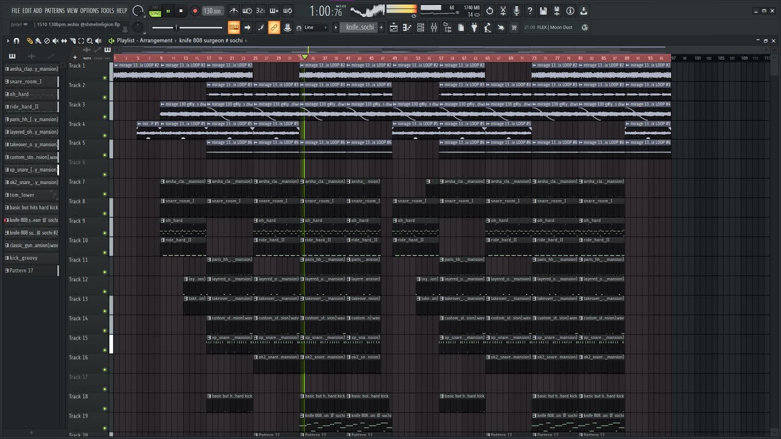Screen dimensions: 781x439
Task: Select the Draw pencil tool in playlist
Action: pyautogui.click(x=29, y=41)
